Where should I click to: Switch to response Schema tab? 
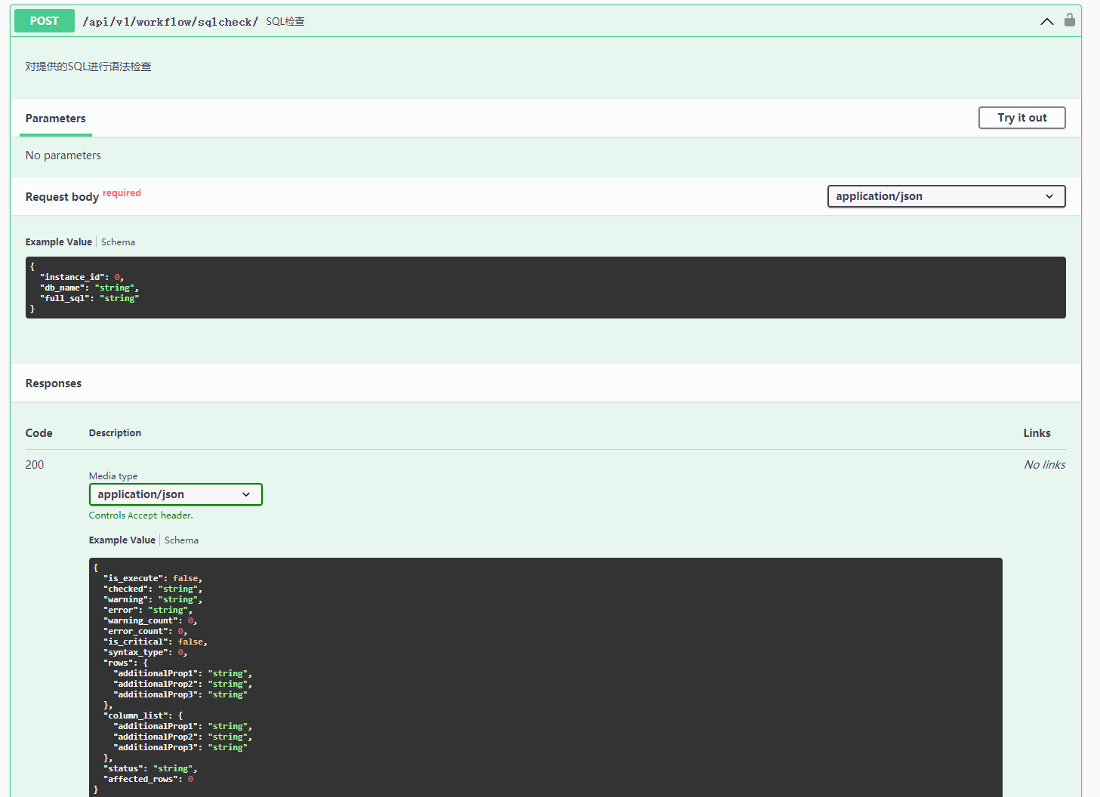point(181,540)
